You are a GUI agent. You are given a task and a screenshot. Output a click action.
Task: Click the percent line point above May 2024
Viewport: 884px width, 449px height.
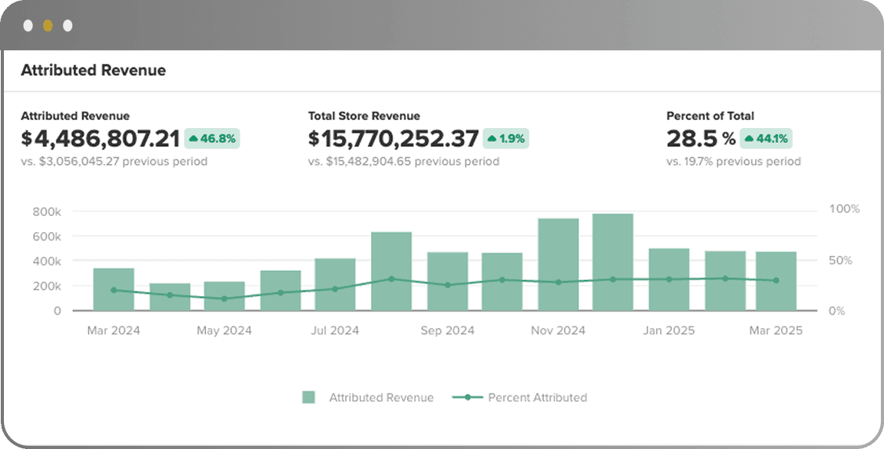pyautogui.click(x=225, y=298)
